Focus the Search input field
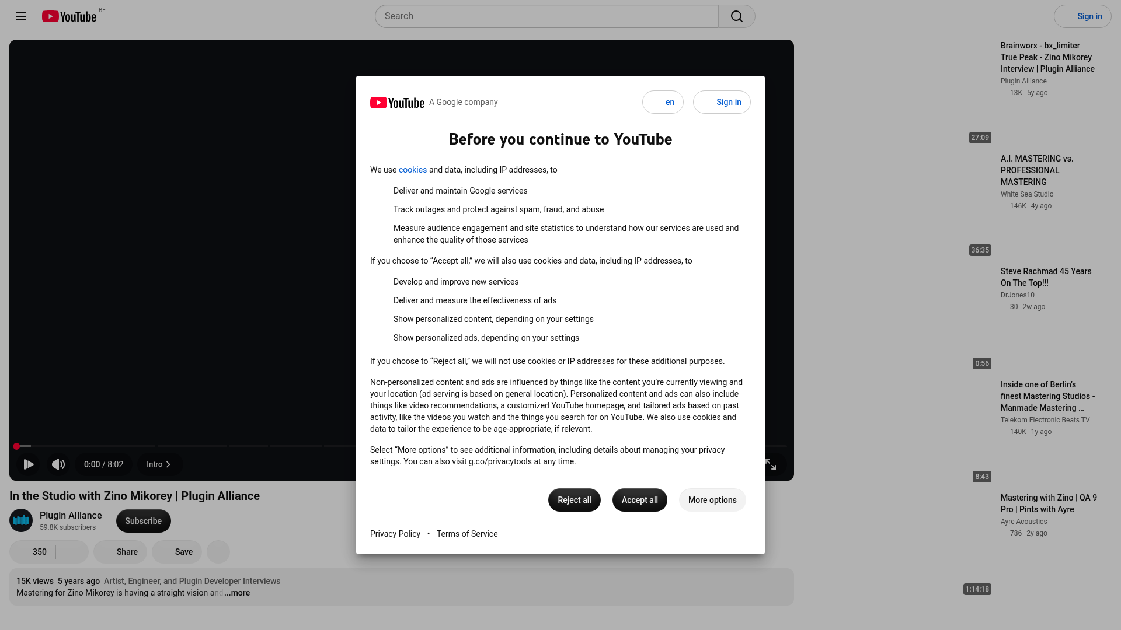This screenshot has height=630, width=1121. [x=546, y=16]
